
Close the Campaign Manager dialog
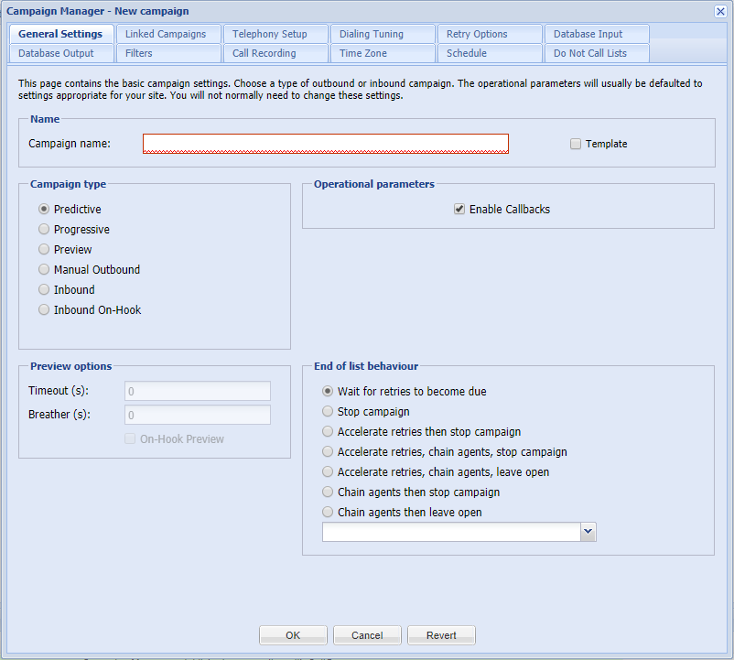point(720,11)
